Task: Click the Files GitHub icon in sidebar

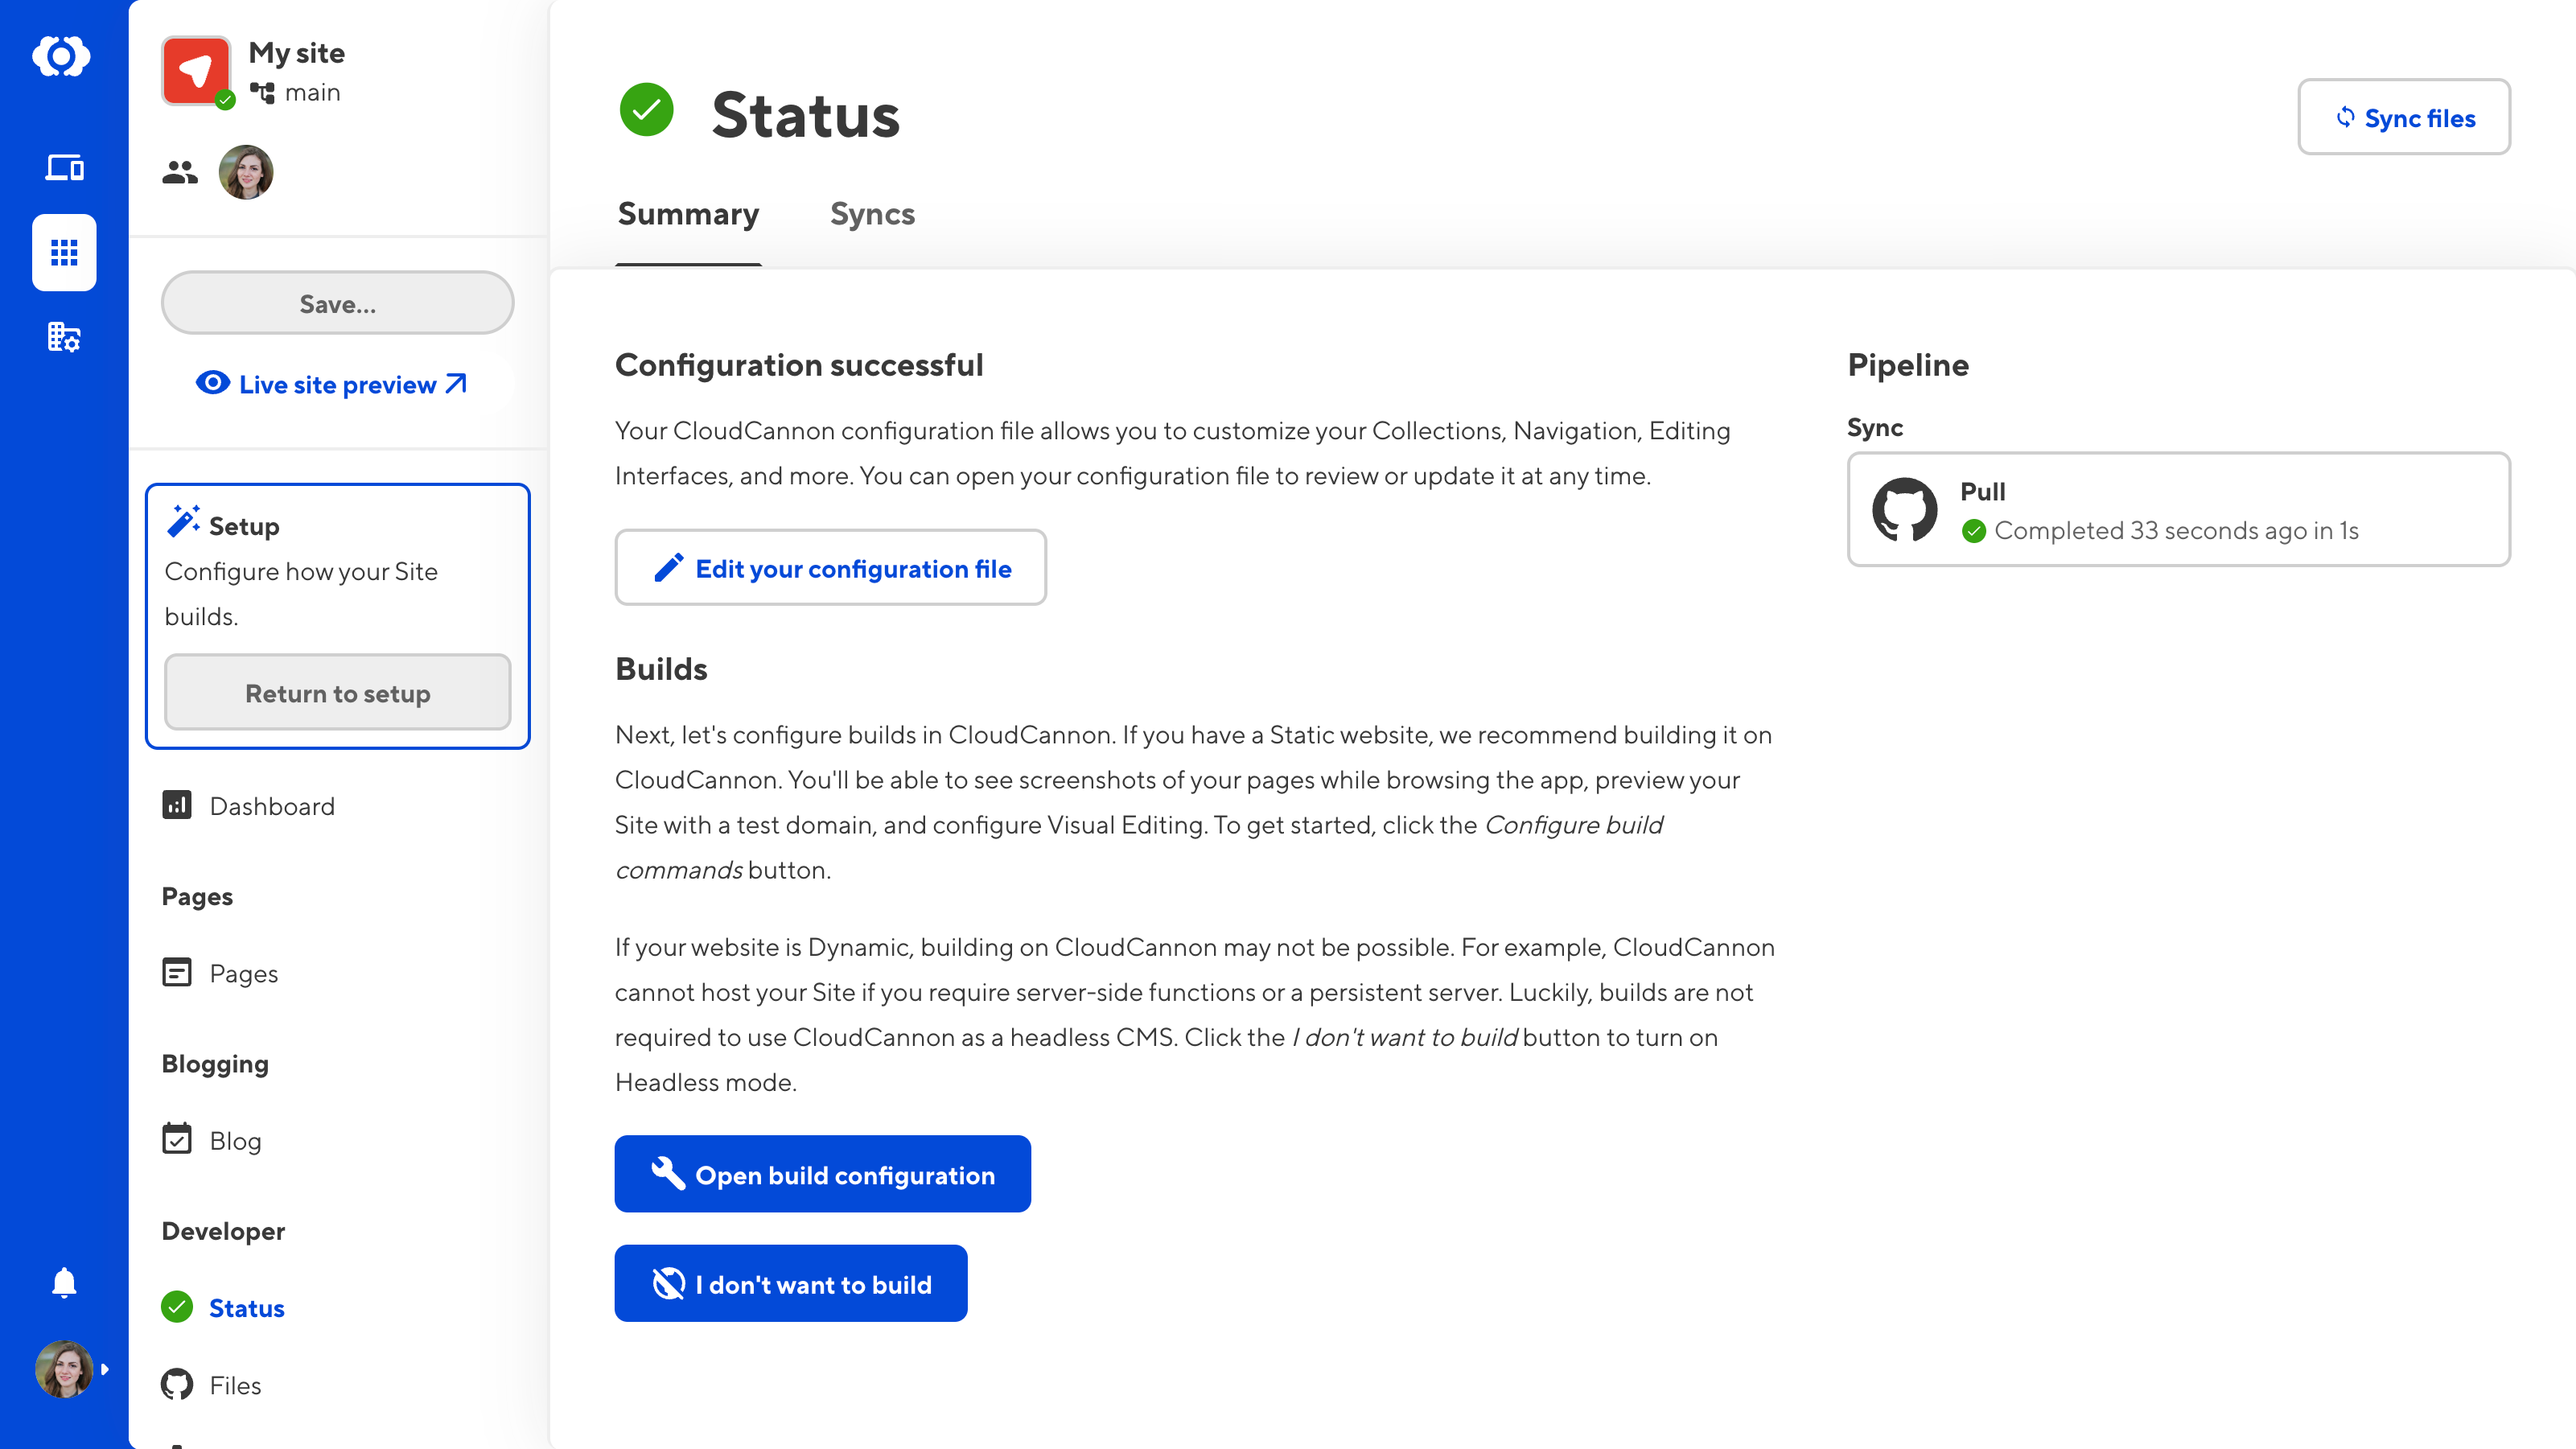Action: tap(177, 1385)
